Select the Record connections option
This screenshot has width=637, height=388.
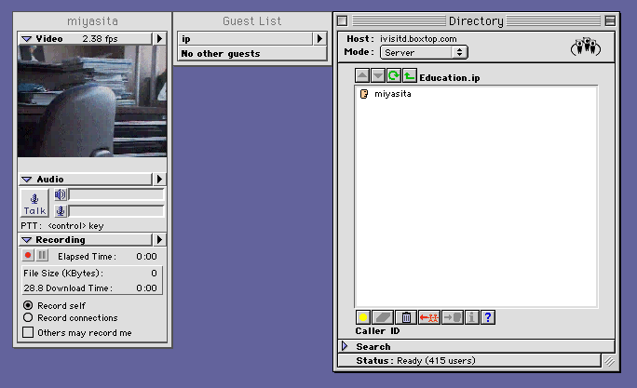(28, 318)
